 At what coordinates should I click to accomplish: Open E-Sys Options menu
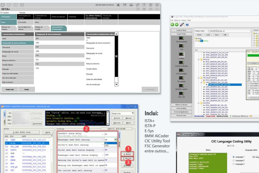tap(177, 20)
